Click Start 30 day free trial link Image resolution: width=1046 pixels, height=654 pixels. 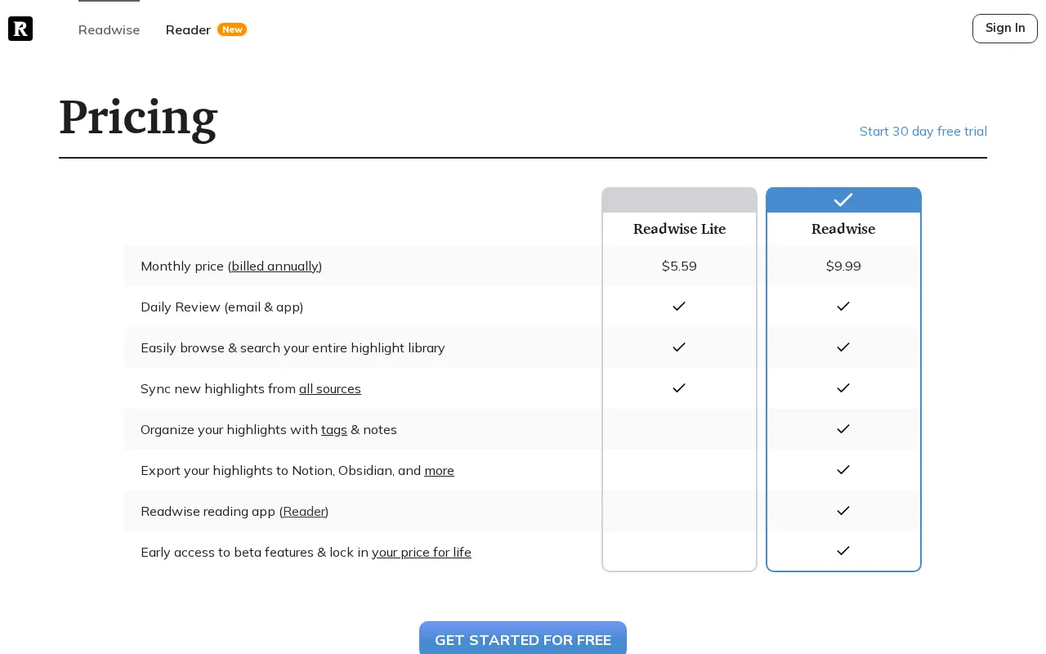[x=923, y=131]
